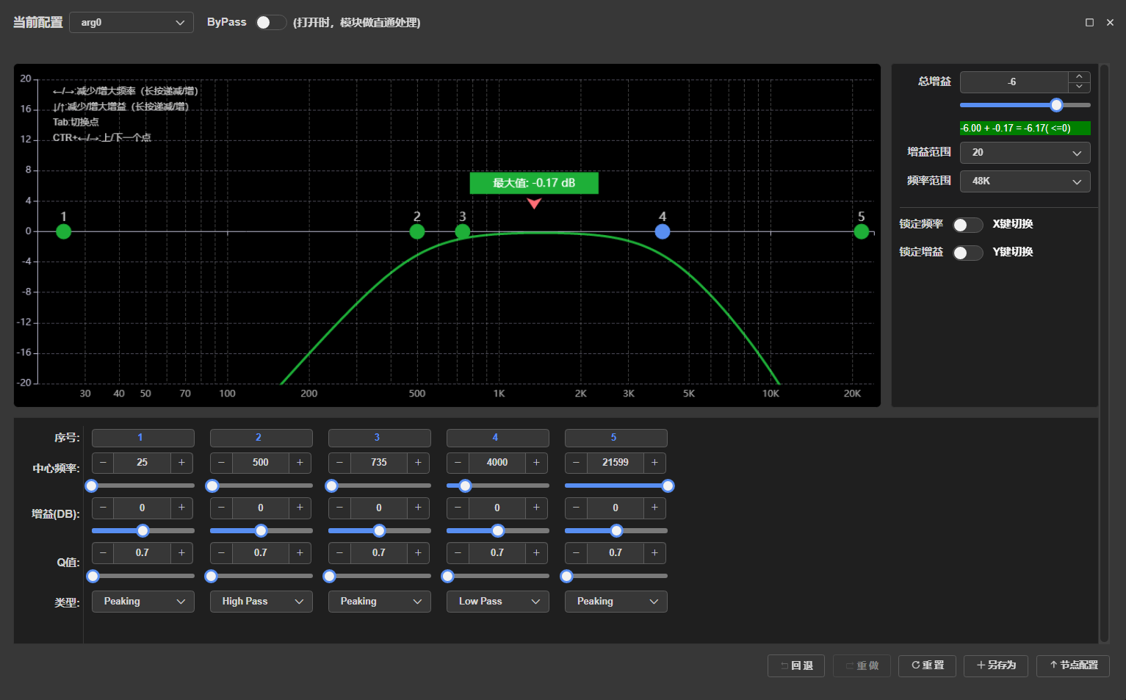This screenshot has width=1126, height=700.
Task: Click band 5 gain slider handle
Action: click(x=616, y=531)
